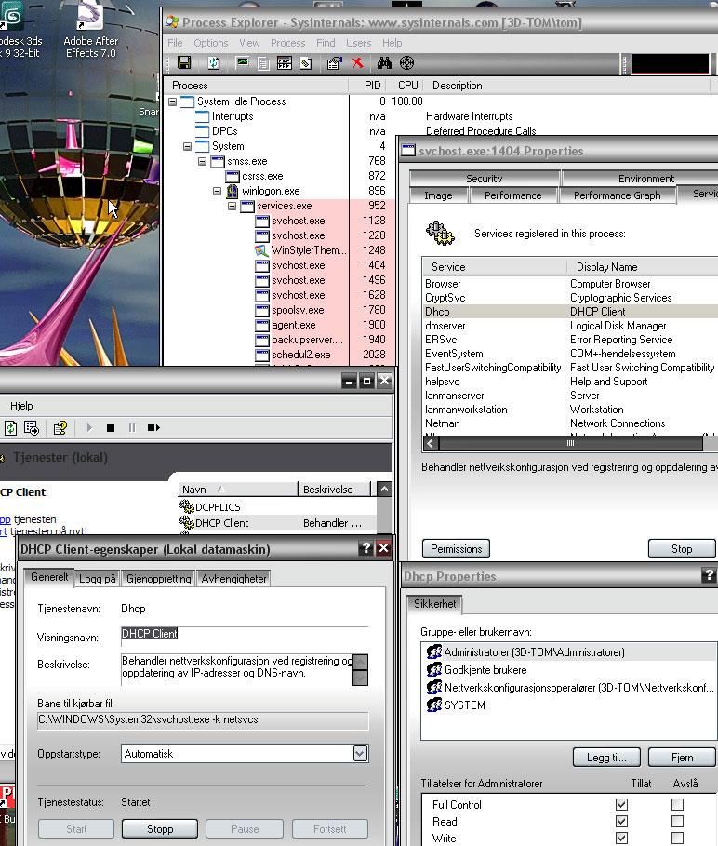The width and height of the screenshot is (718, 846).
Task: Select the Dhcp service row
Action: 571,312
